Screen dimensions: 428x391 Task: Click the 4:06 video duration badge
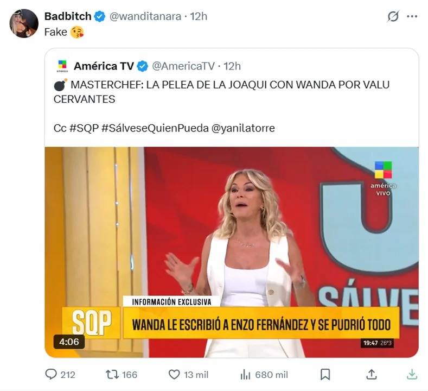coord(69,342)
